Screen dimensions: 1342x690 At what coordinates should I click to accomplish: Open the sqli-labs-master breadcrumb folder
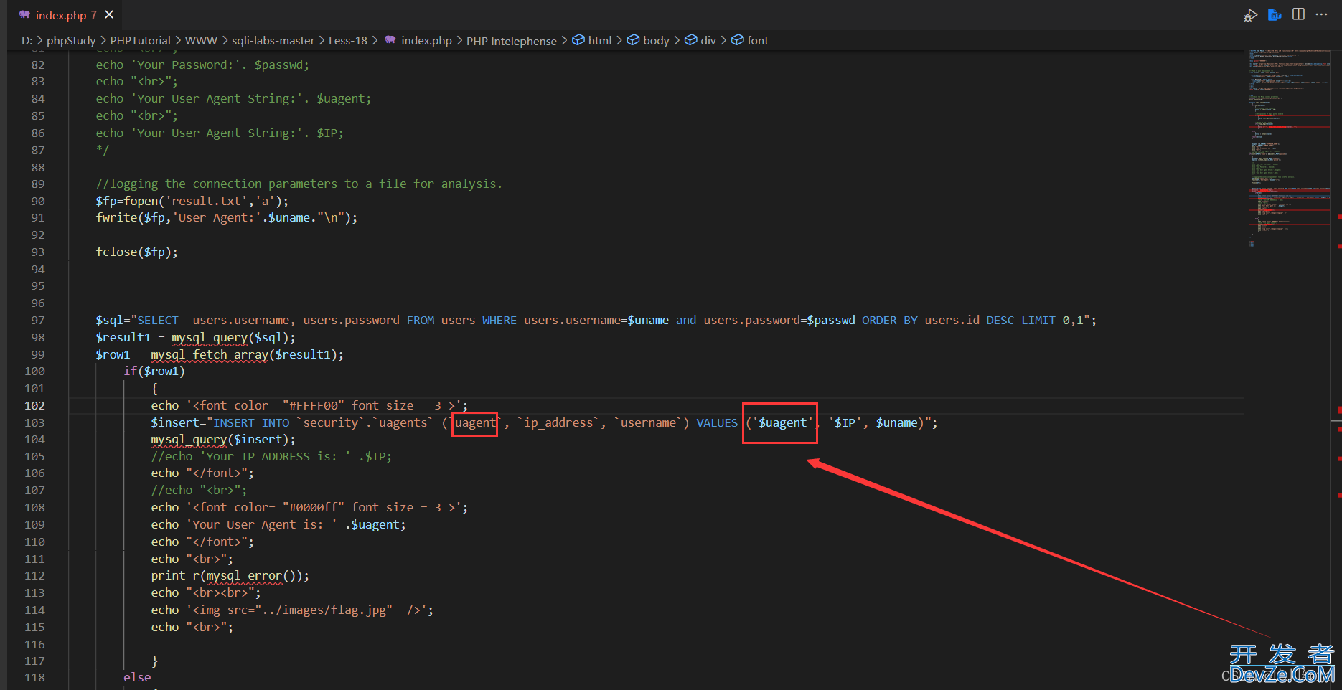coord(273,41)
